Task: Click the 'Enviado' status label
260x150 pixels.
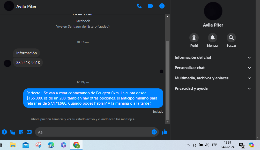Action: click(x=158, y=112)
